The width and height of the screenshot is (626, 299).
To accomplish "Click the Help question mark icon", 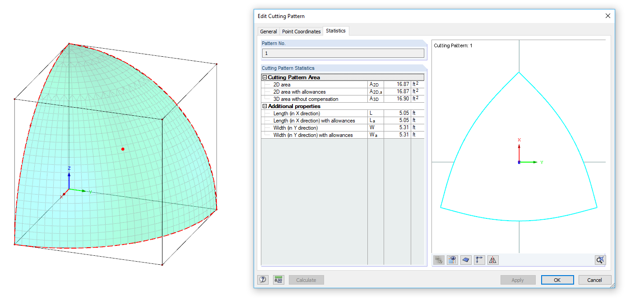I will click(263, 280).
